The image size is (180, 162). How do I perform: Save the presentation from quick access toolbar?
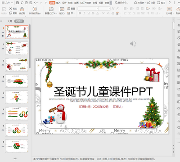click(18, 3)
